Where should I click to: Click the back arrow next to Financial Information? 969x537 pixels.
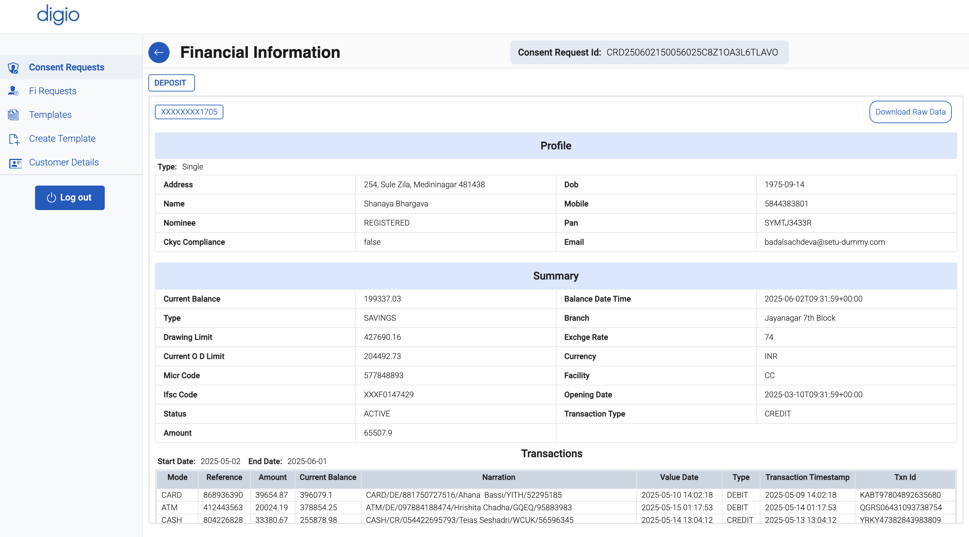point(159,52)
